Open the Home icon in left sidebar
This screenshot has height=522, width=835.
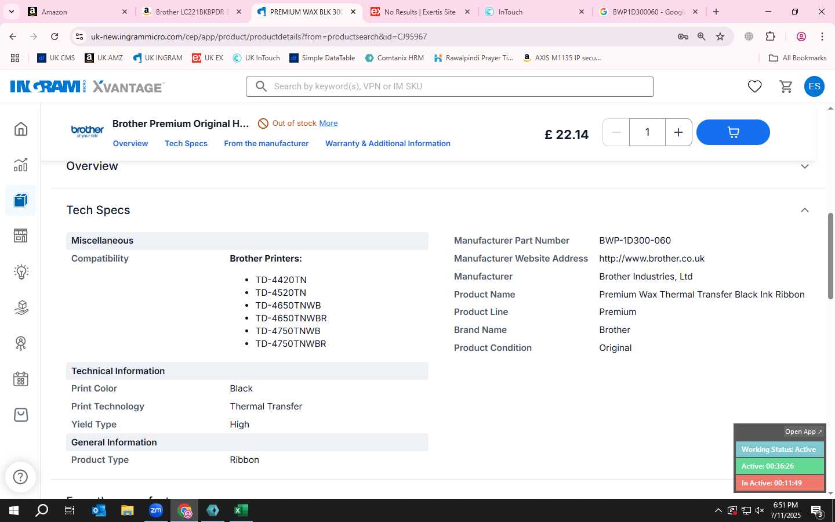pyautogui.click(x=21, y=129)
